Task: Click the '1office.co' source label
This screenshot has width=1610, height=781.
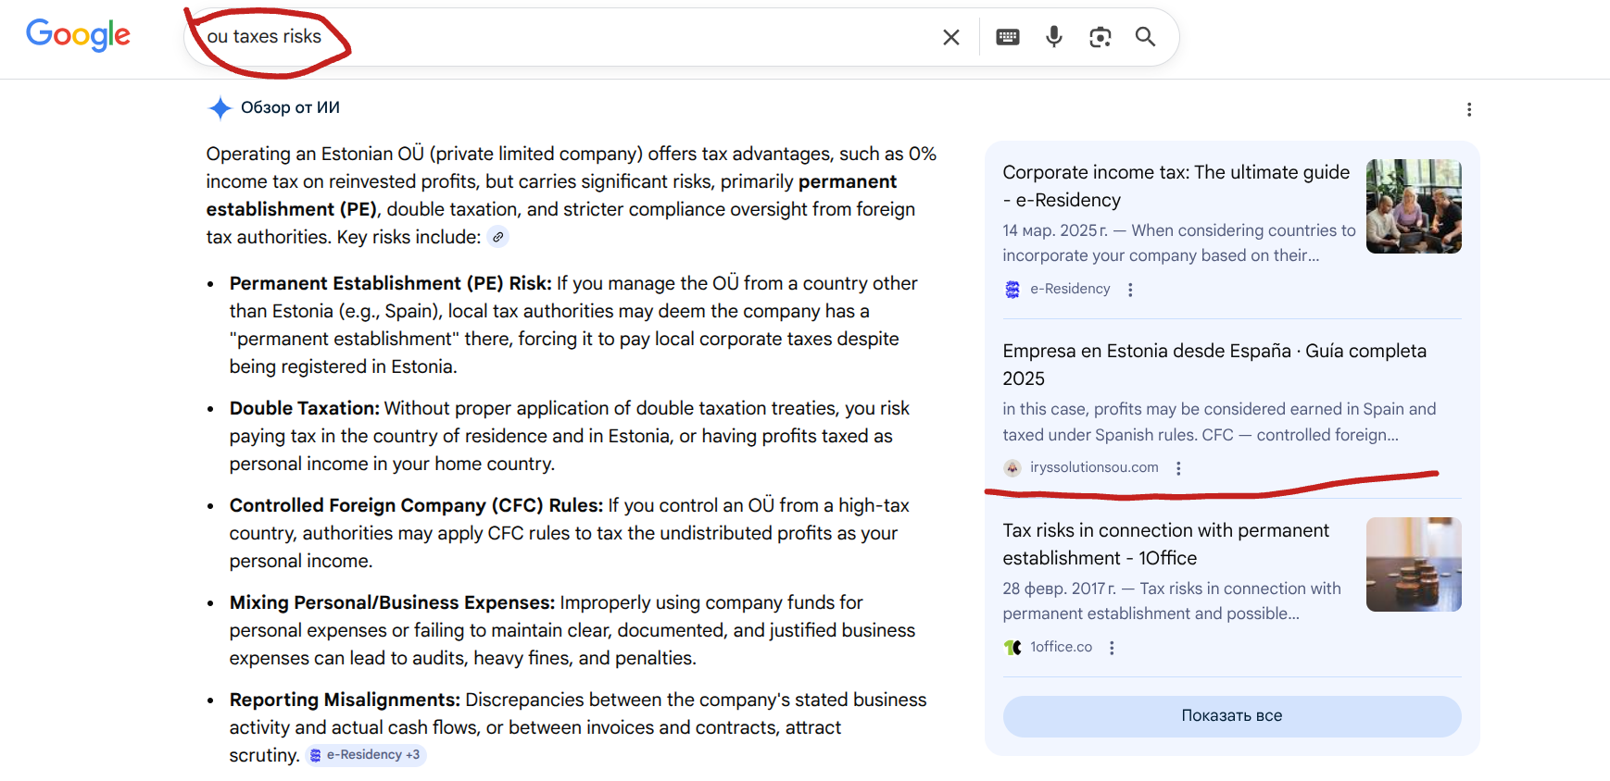Action: [1061, 647]
